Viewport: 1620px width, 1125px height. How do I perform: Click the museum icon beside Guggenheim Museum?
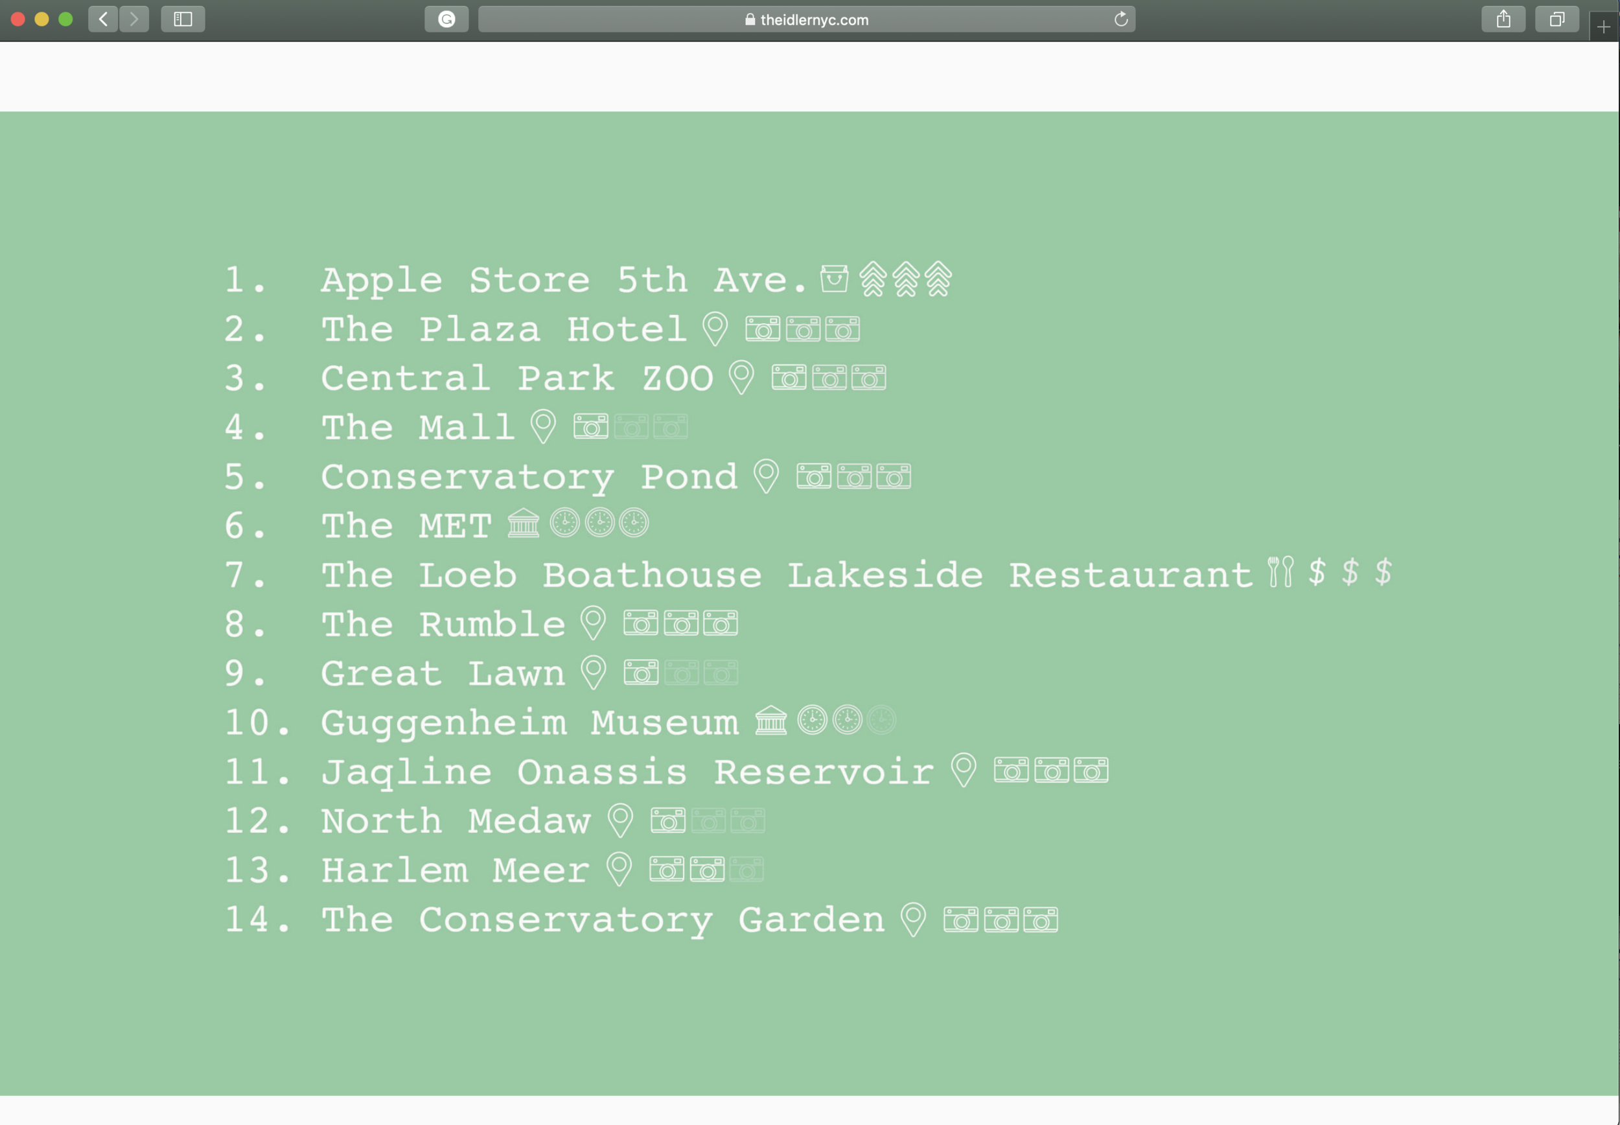(771, 721)
